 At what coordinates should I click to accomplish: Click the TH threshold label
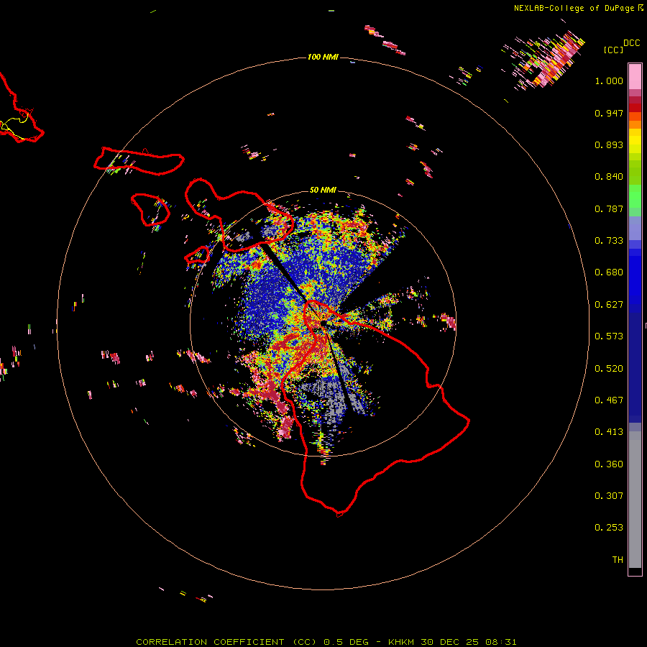tap(618, 560)
